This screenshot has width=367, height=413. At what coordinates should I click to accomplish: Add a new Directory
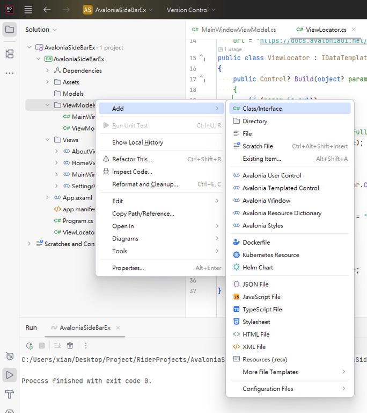click(x=290, y=121)
